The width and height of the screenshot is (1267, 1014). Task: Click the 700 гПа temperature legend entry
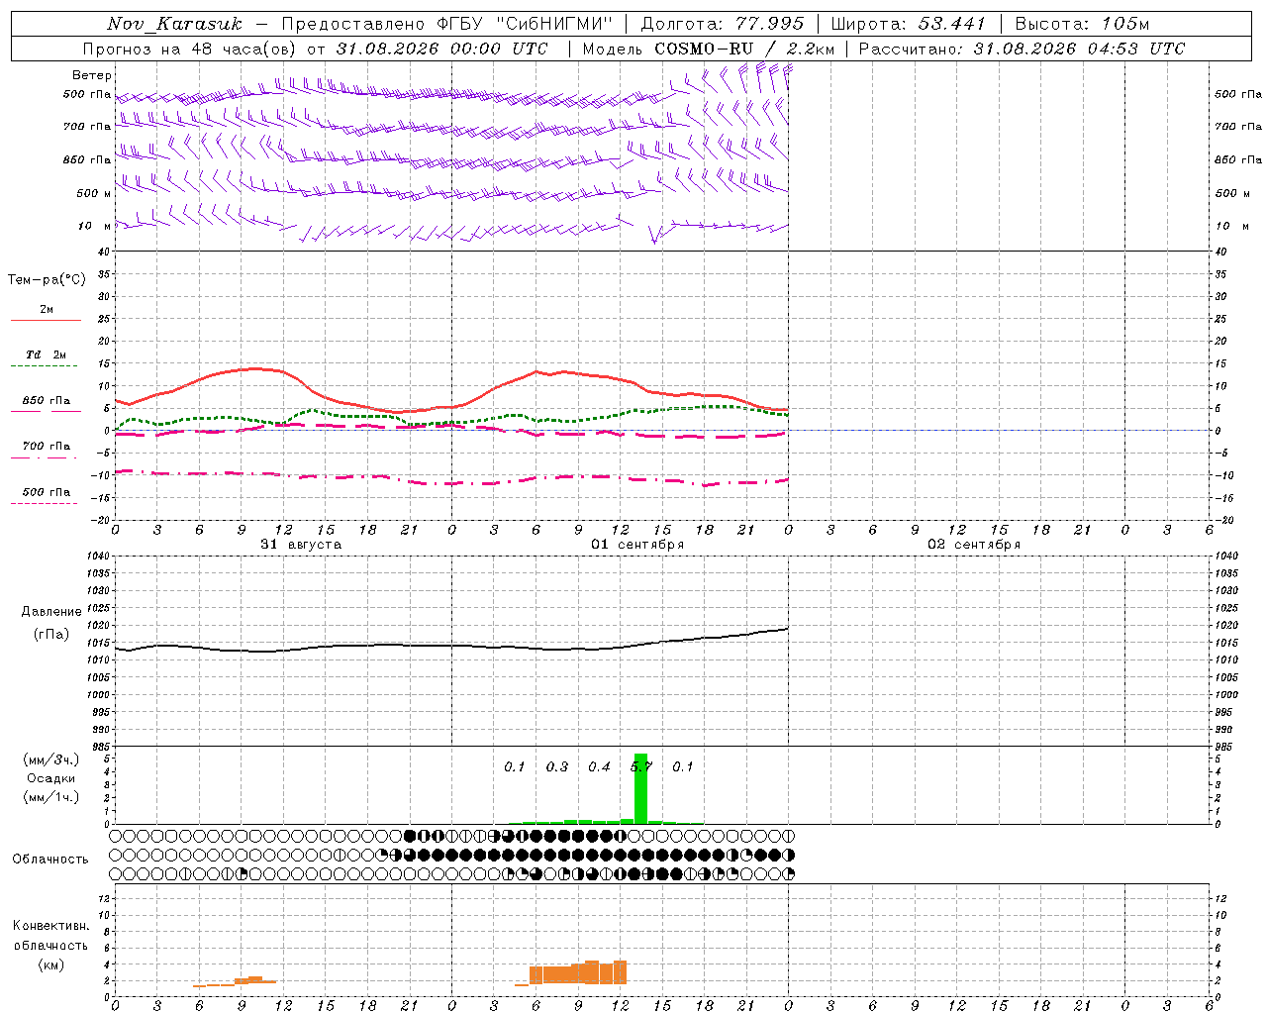tap(47, 447)
